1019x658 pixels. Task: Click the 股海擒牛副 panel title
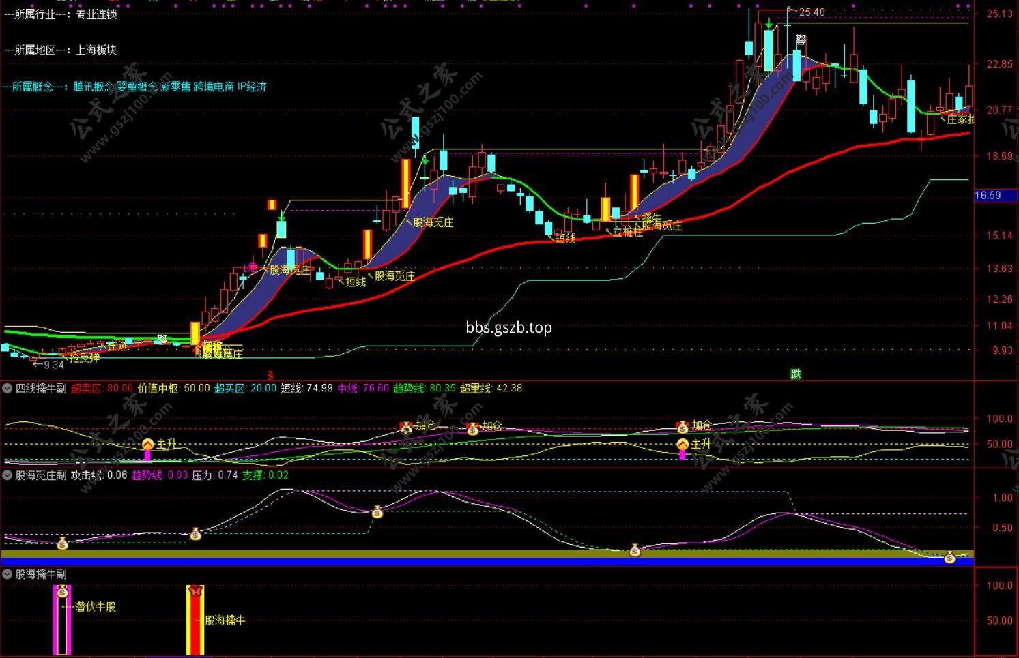pos(41,575)
